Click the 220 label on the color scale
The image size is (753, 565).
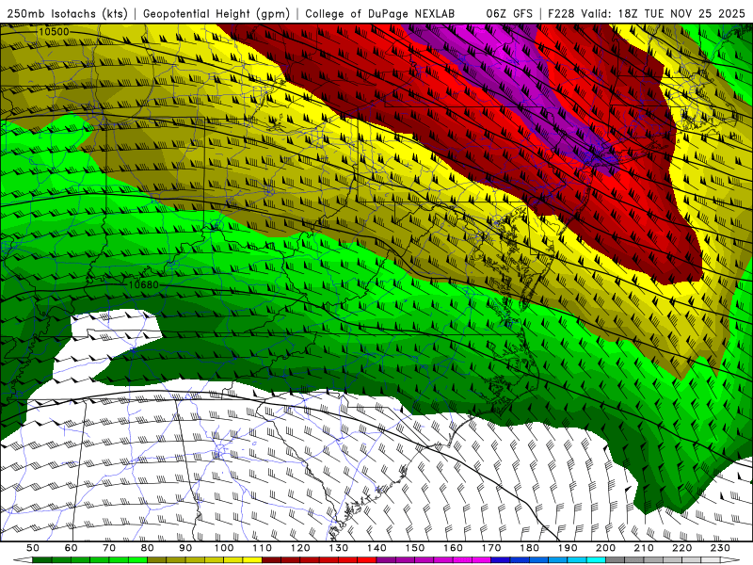click(x=681, y=548)
